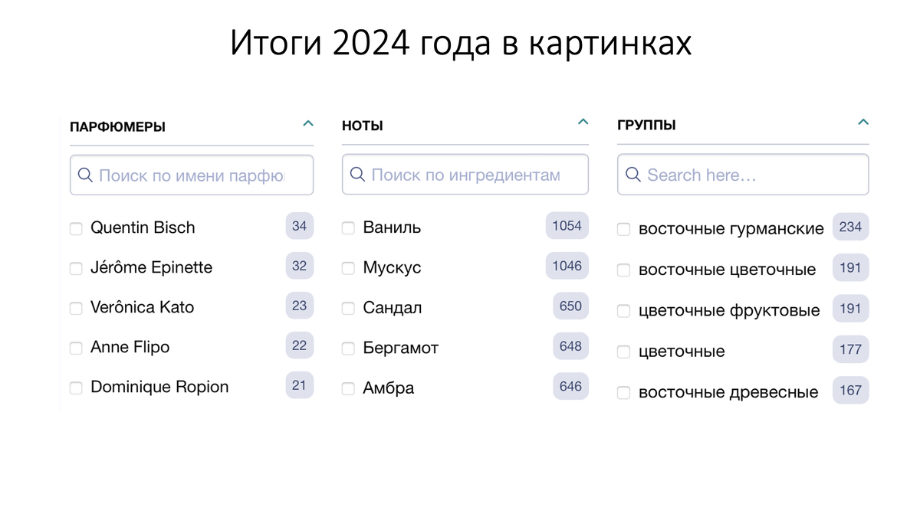Enable the Ваниль note filter
The image size is (920, 517).
[348, 228]
